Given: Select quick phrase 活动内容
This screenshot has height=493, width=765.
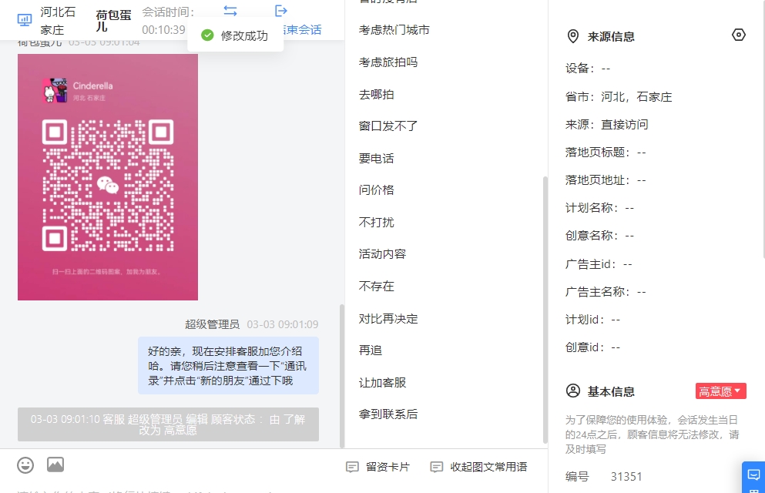Looking at the screenshot, I should 382,254.
